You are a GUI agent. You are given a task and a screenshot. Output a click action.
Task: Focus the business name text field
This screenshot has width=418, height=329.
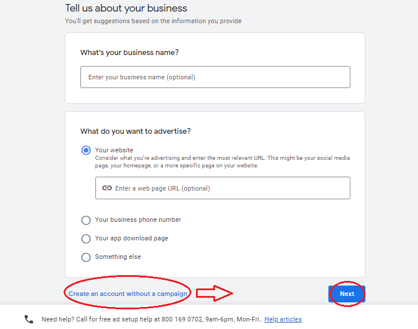[215, 77]
